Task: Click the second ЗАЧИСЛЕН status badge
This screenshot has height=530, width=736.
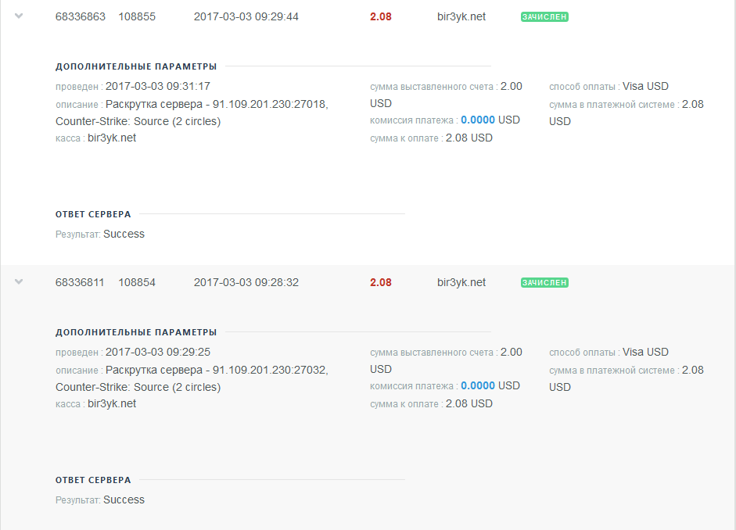Action: [x=544, y=282]
